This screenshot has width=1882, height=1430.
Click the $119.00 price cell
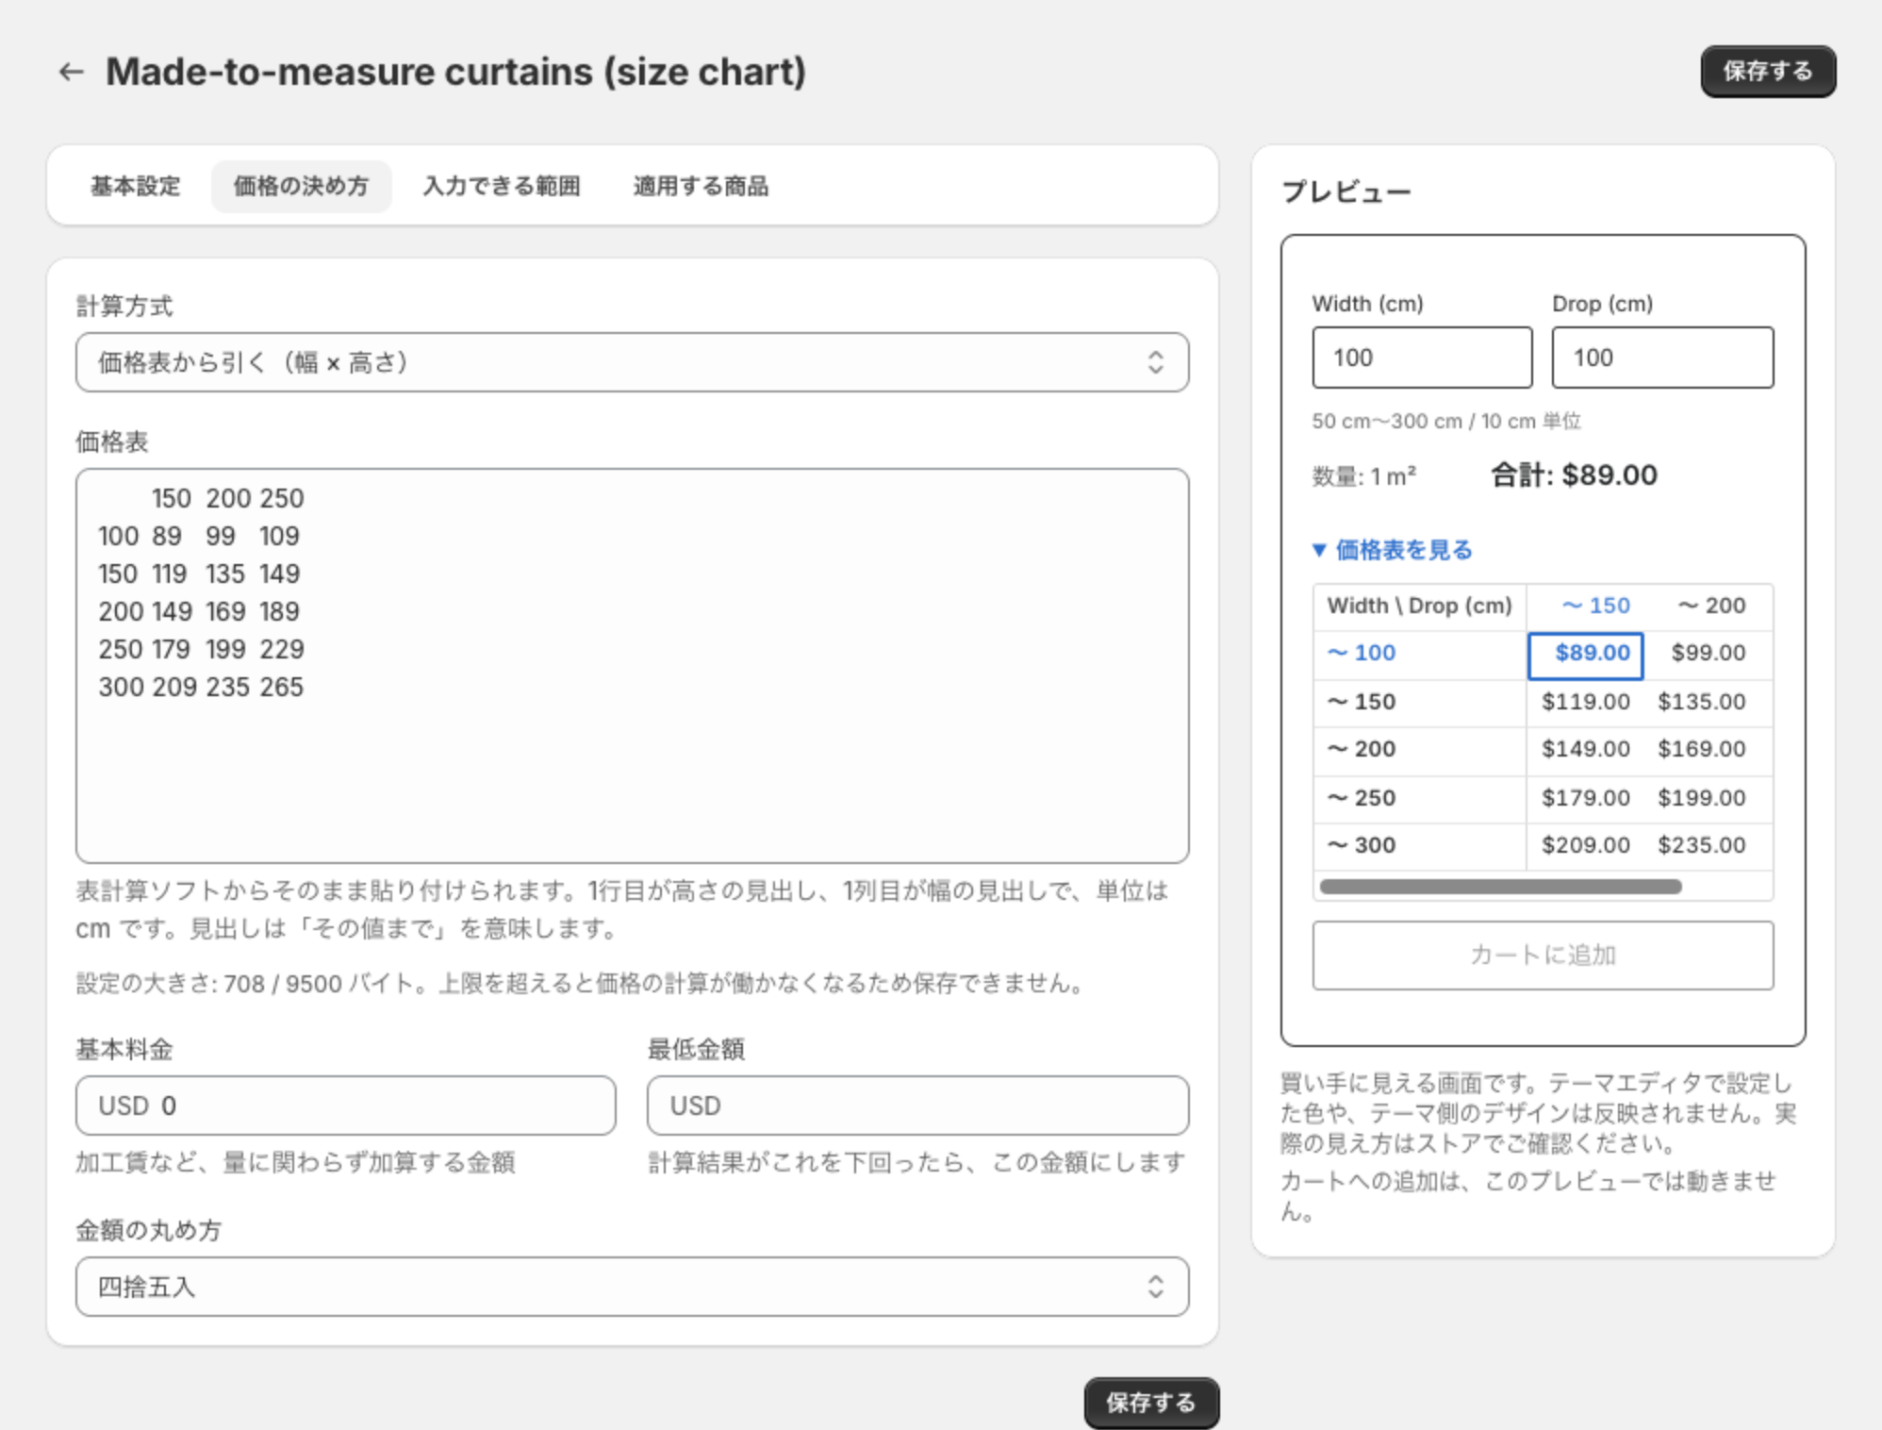(x=1586, y=702)
